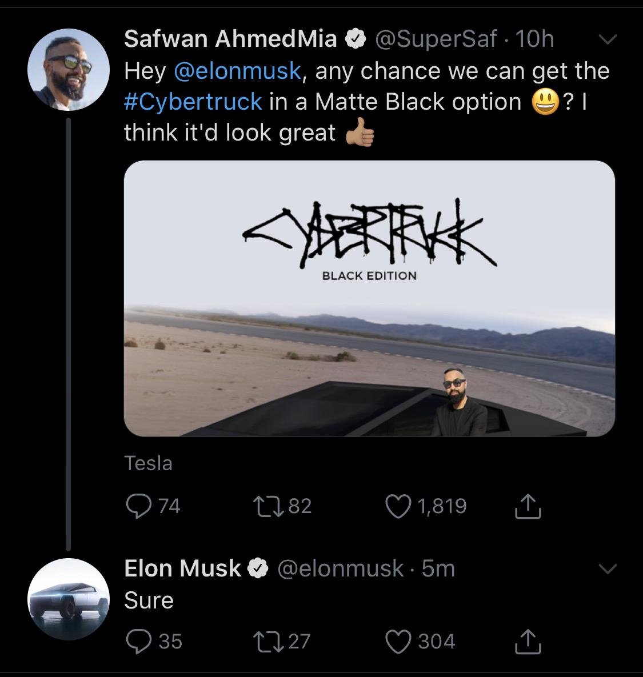Open the Elon Musk display name
The height and width of the screenshot is (677, 643).
coord(182,568)
